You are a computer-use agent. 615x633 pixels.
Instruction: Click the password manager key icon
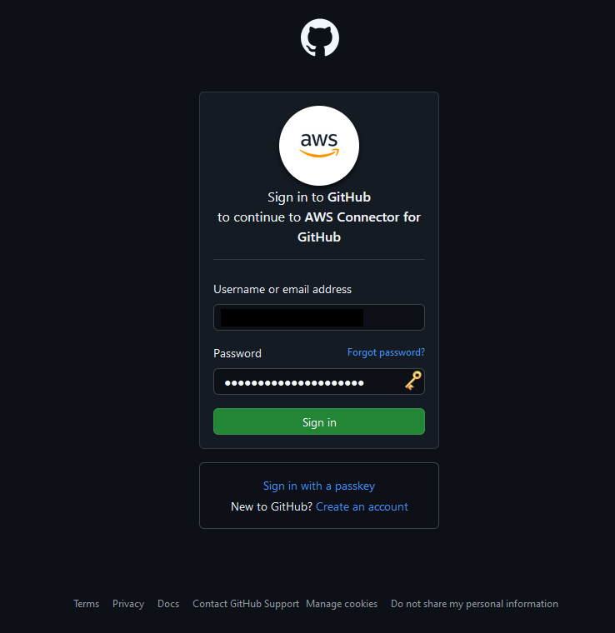click(x=412, y=381)
